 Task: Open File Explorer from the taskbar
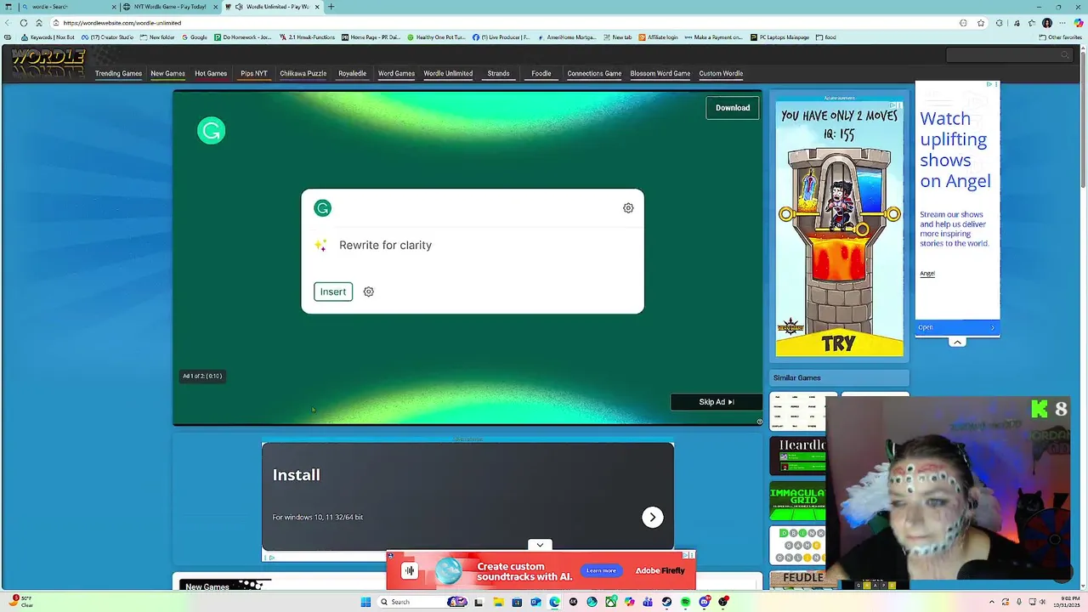(x=498, y=602)
